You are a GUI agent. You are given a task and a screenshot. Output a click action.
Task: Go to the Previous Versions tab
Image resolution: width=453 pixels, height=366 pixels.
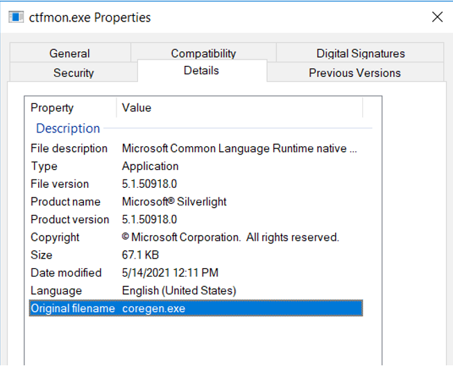pos(354,72)
